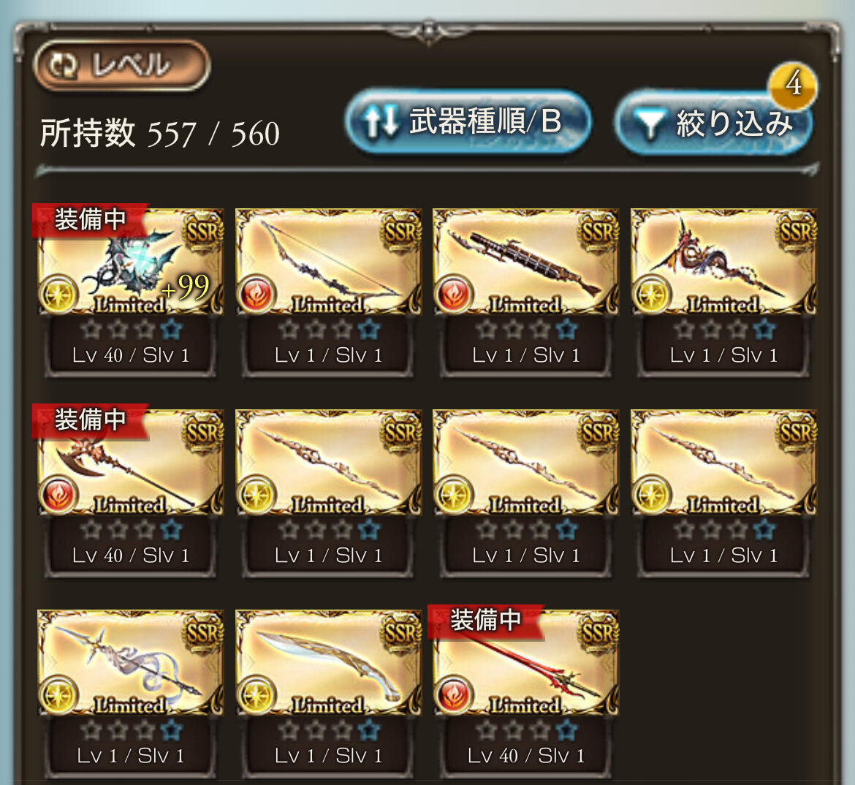Image resolution: width=855 pixels, height=785 pixels.
Task: Click the SSR rarity badge on the gun
Action: pyautogui.click(x=598, y=232)
